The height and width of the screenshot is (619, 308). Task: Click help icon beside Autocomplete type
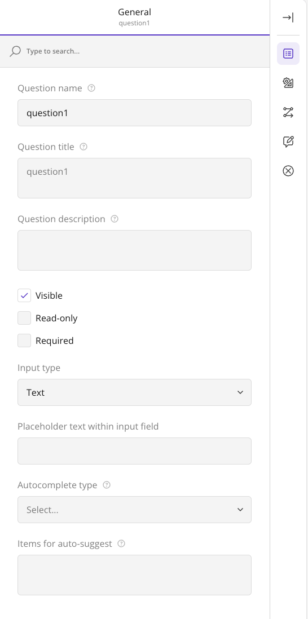(x=107, y=485)
